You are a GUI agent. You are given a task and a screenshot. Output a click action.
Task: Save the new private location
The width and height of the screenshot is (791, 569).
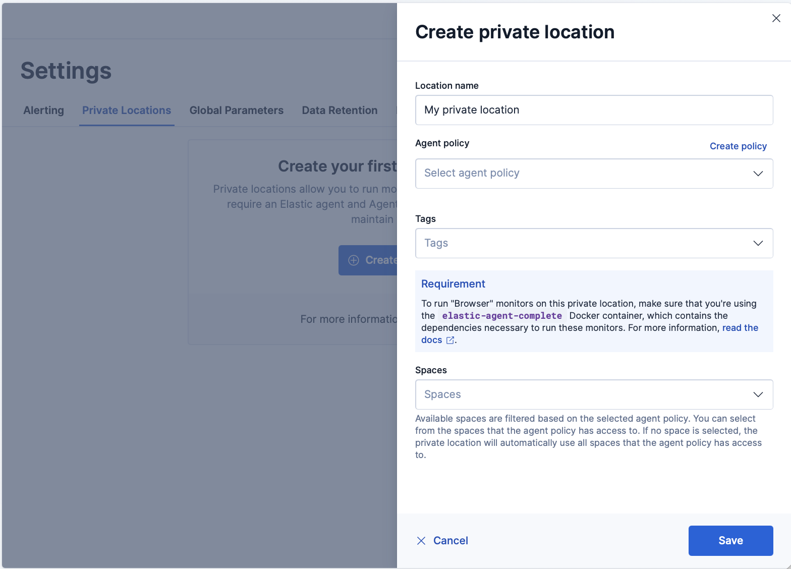(730, 540)
